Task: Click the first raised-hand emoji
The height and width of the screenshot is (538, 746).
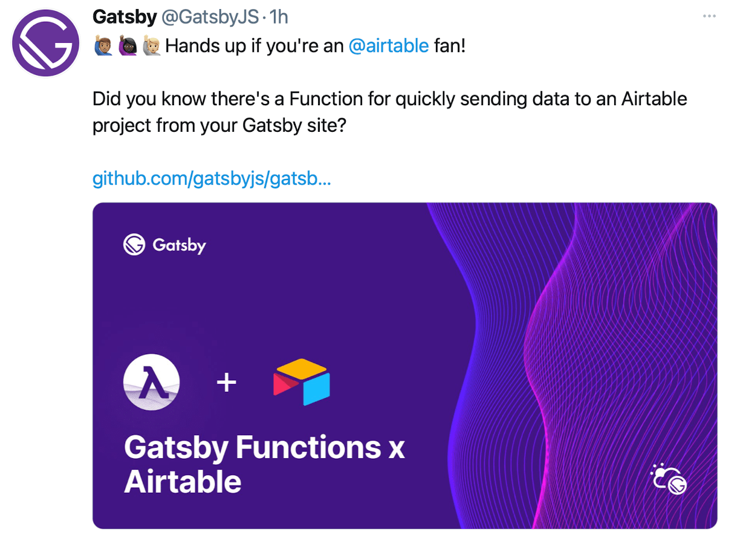Action: point(104,45)
